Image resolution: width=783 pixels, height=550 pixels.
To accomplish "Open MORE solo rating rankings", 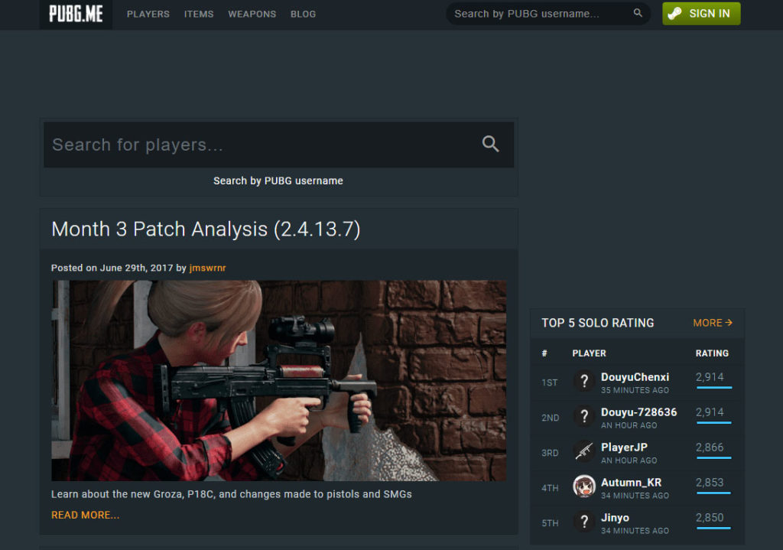I will [x=713, y=323].
